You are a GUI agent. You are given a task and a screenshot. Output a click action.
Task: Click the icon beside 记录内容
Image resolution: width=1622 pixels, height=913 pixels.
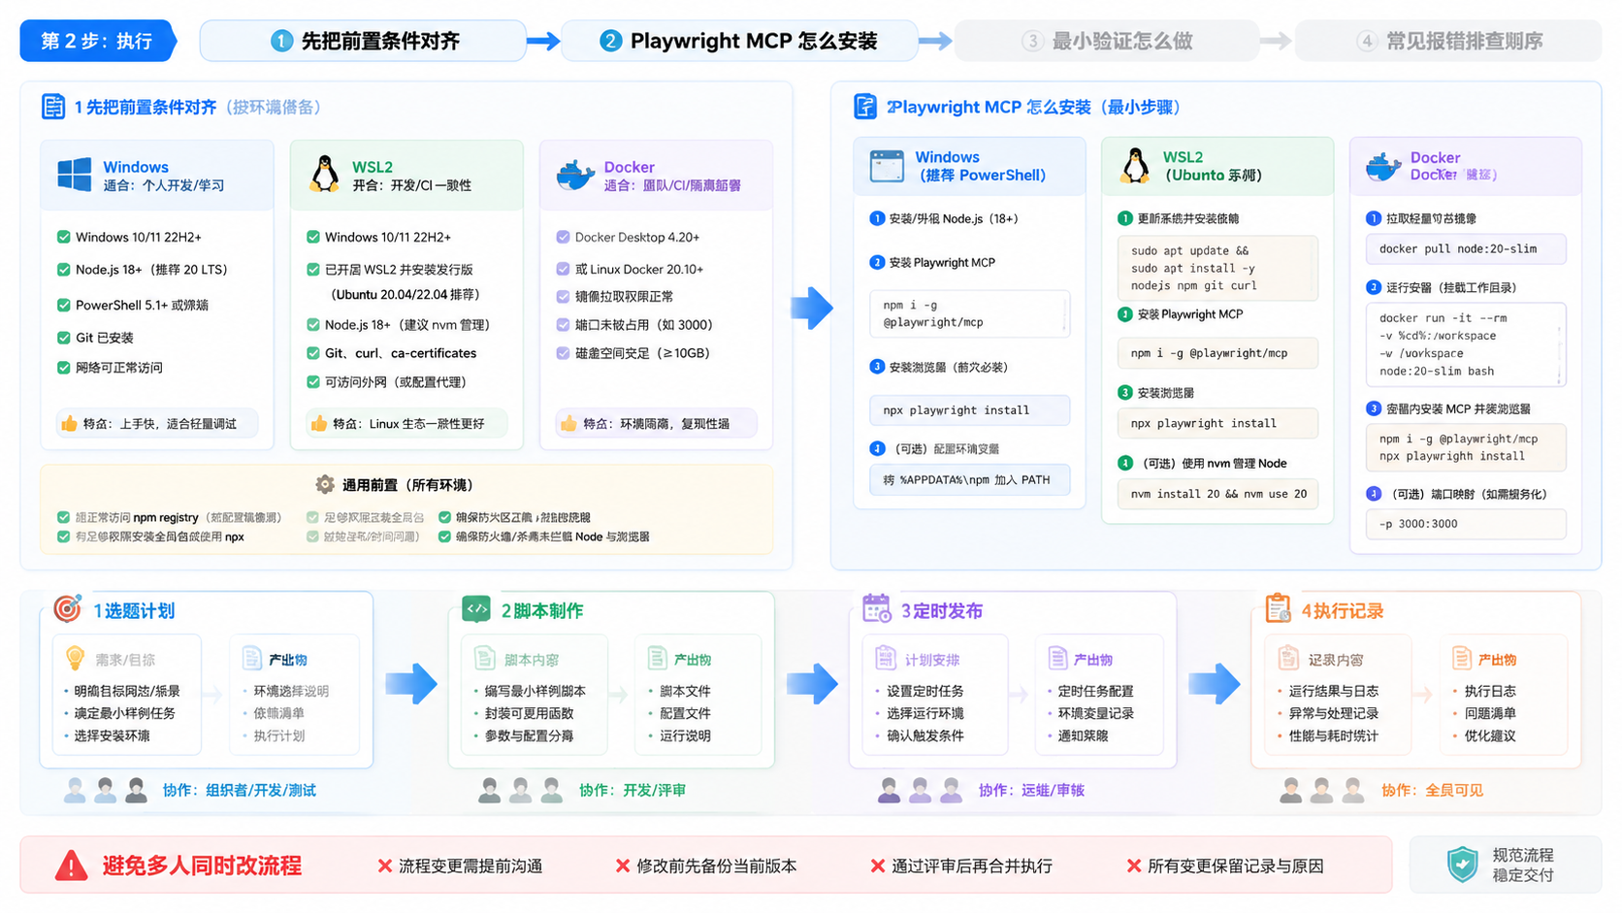(1288, 659)
